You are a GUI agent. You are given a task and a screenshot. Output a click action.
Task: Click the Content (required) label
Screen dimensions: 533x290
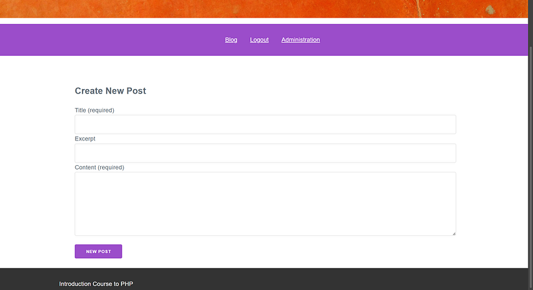pyautogui.click(x=99, y=167)
